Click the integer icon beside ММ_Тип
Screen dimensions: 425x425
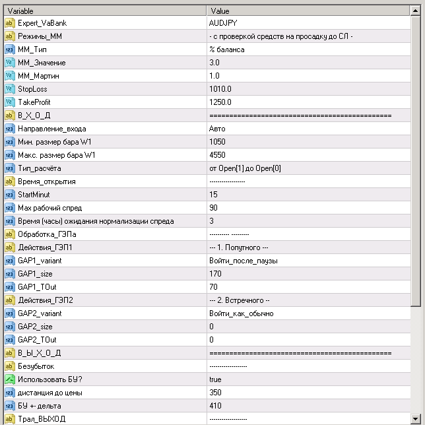point(9,49)
